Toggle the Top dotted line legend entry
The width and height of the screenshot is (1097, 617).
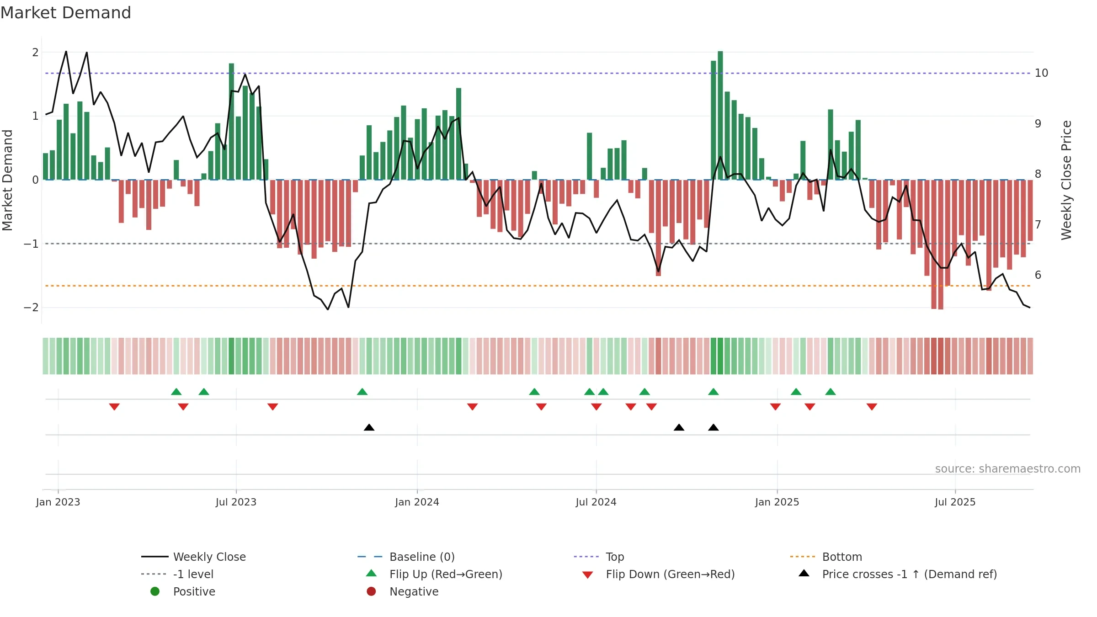point(599,557)
